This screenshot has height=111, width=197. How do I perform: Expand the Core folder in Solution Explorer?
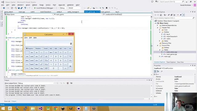click(160, 30)
